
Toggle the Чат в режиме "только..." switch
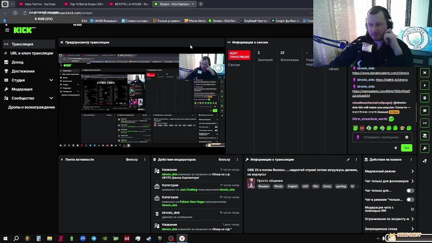click(410, 200)
